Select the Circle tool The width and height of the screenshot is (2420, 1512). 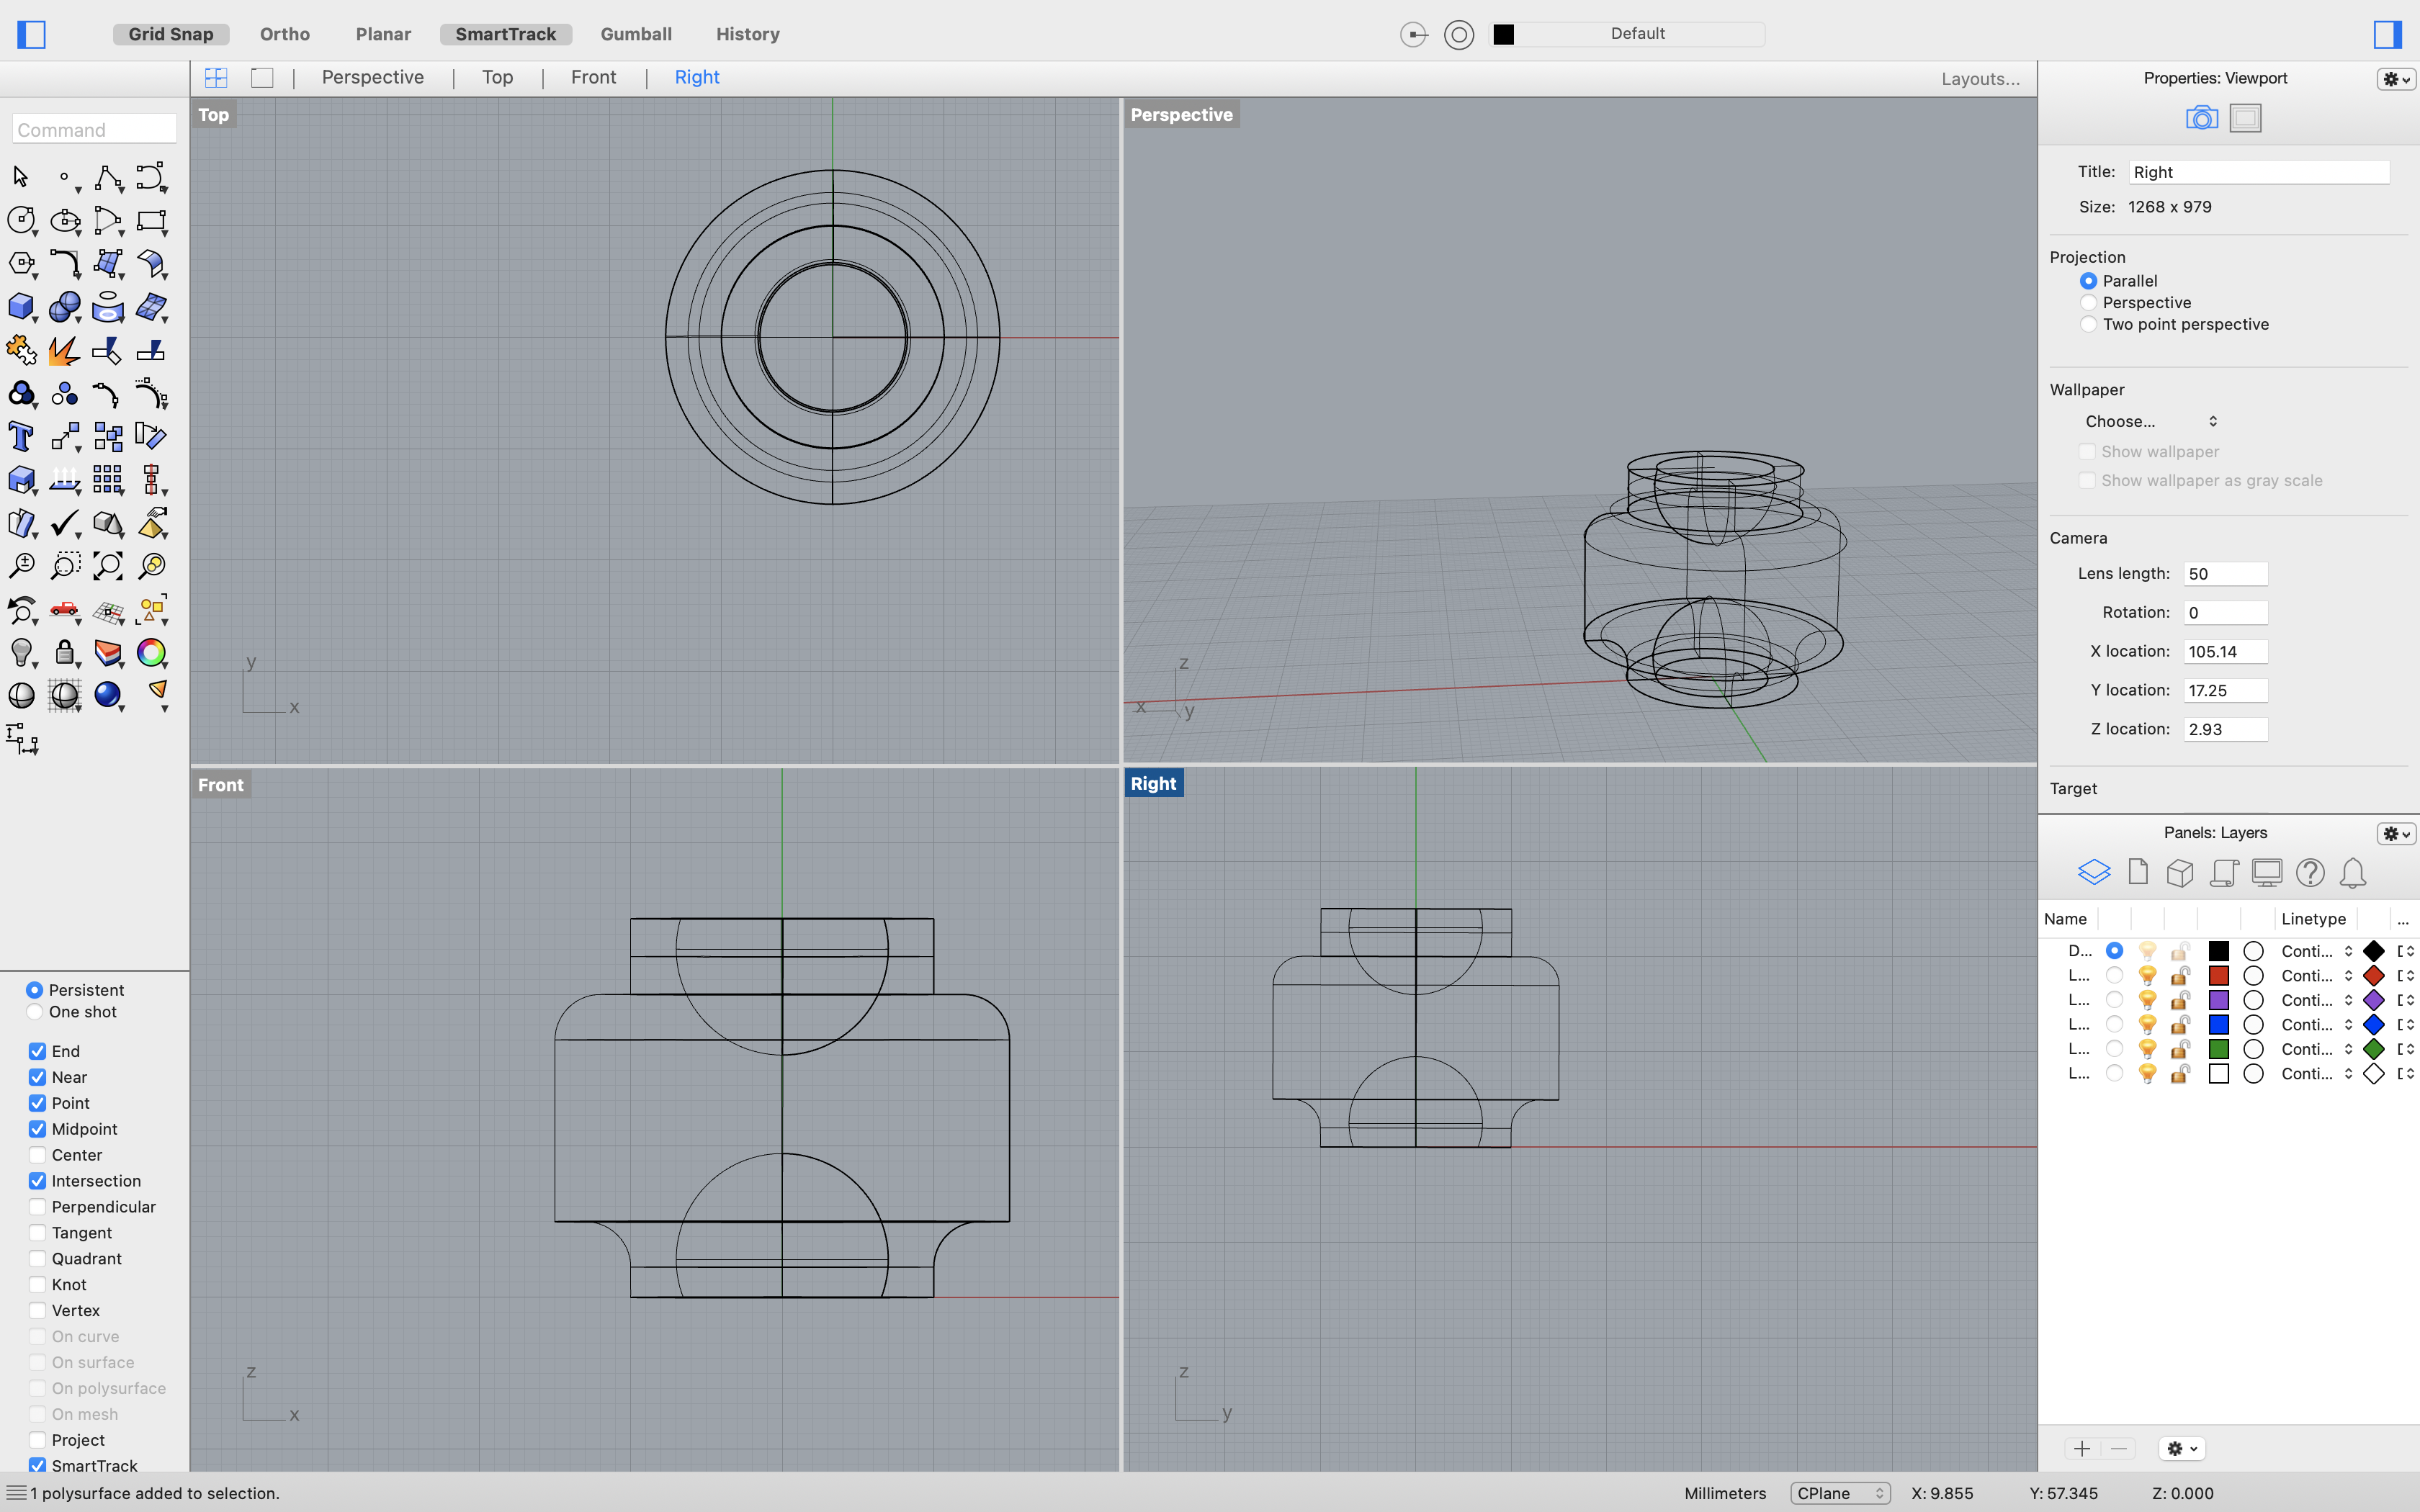pos(21,220)
